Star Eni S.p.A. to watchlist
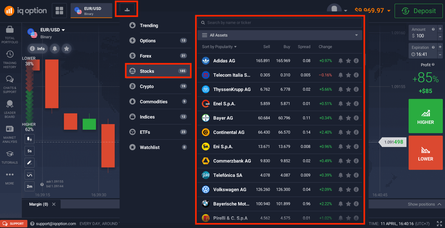The image size is (445, 228). click(348, 147)
